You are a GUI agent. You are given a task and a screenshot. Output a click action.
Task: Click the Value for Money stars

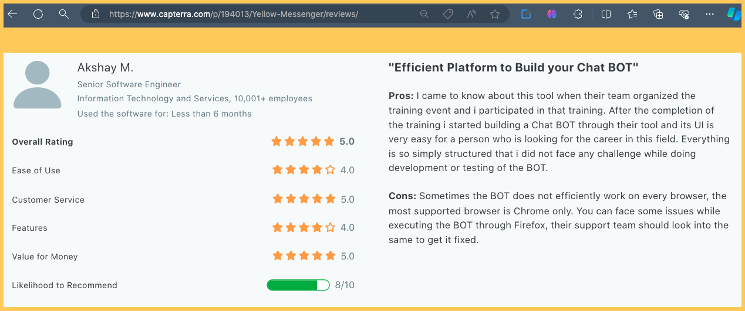pyautogui.click(x=304, y=256)
